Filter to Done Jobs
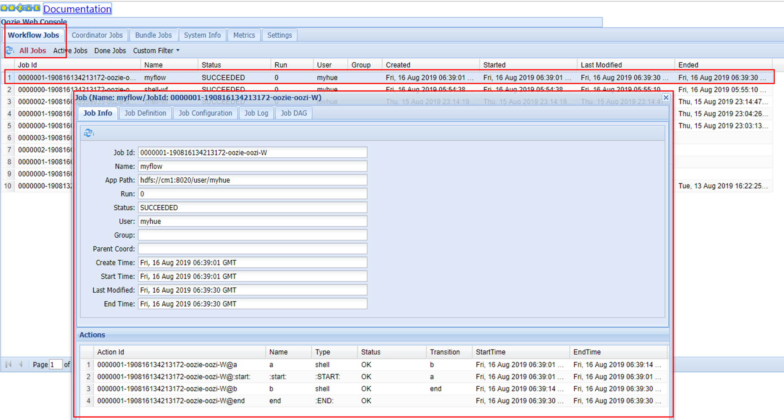The width and height of the screenshot is (784, 420). [x=110, y=51]
